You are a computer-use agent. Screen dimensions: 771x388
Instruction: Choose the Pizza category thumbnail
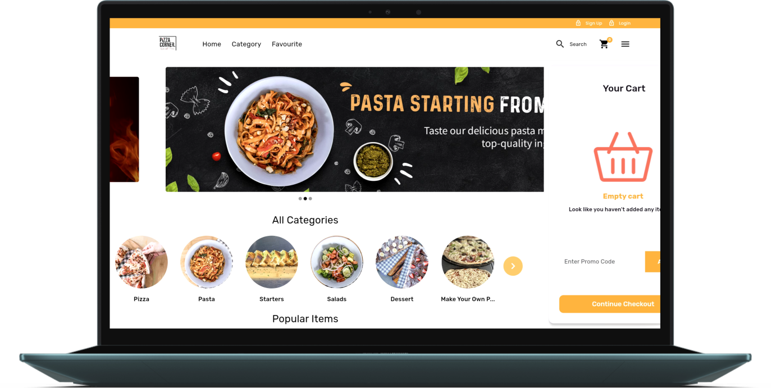tap(142, 262)
